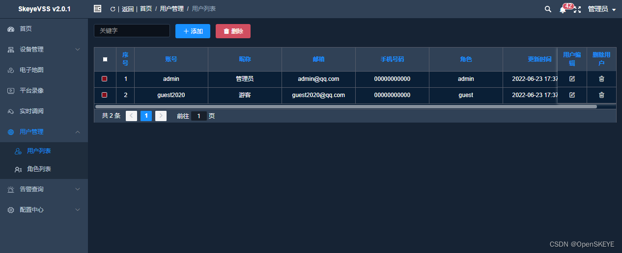Expand the 告警查询 menu chevron
622x253 pixels.
pyautogui.click(x=78, y=189)
